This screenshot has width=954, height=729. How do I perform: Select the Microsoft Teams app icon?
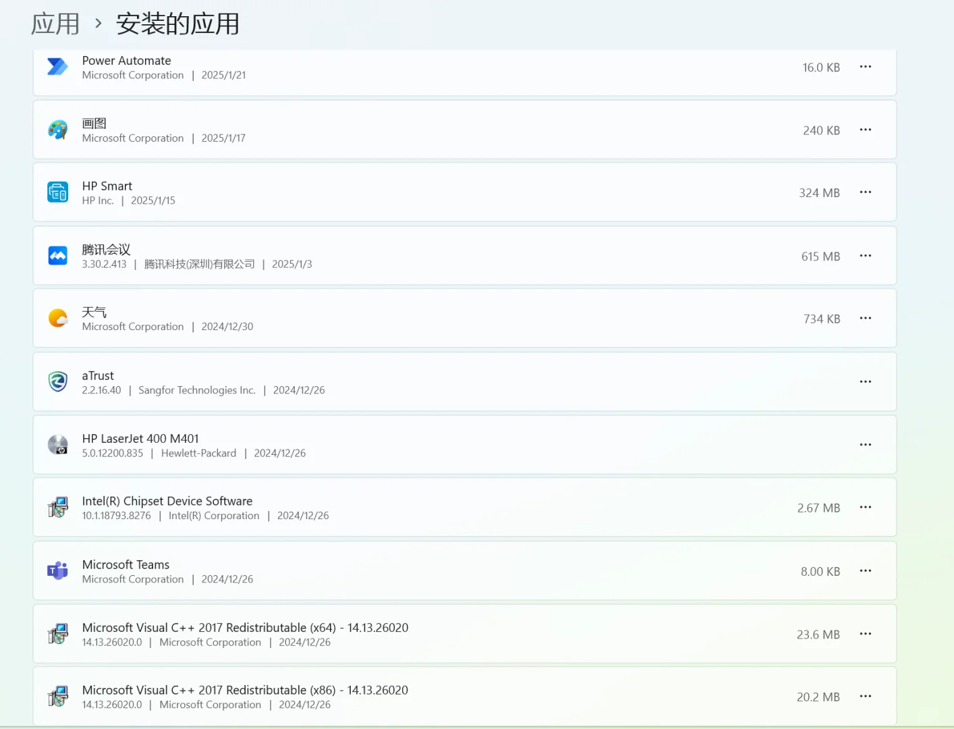(57, 570)
